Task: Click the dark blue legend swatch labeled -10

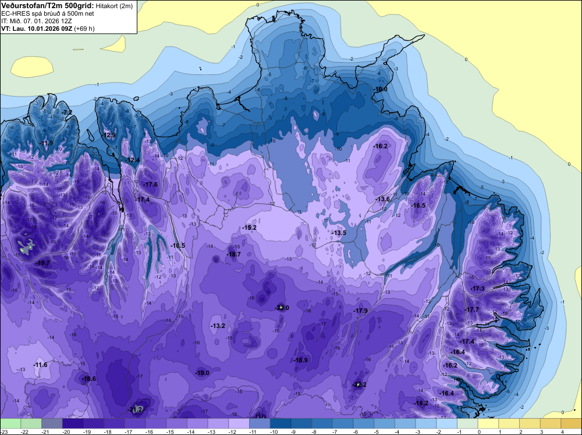Action: point(281,423)
